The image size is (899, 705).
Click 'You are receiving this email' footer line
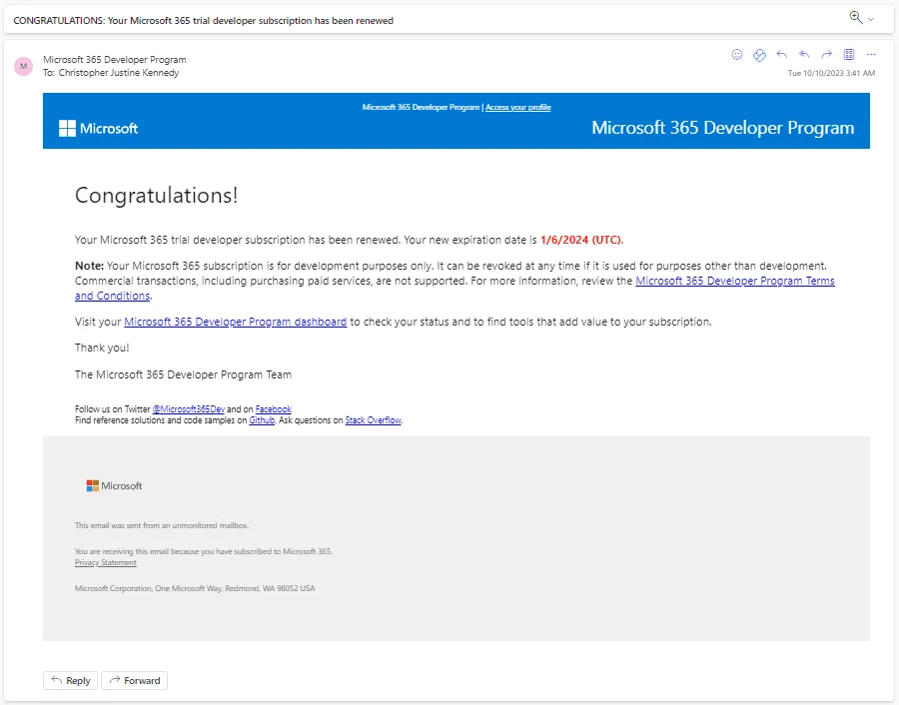point(204,551)
